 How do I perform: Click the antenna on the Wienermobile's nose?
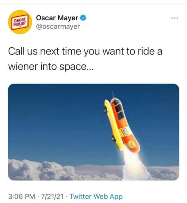(113, 94)
